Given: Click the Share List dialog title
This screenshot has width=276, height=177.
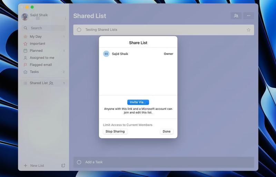Looking at the screenshot, I should coord(138,43).
